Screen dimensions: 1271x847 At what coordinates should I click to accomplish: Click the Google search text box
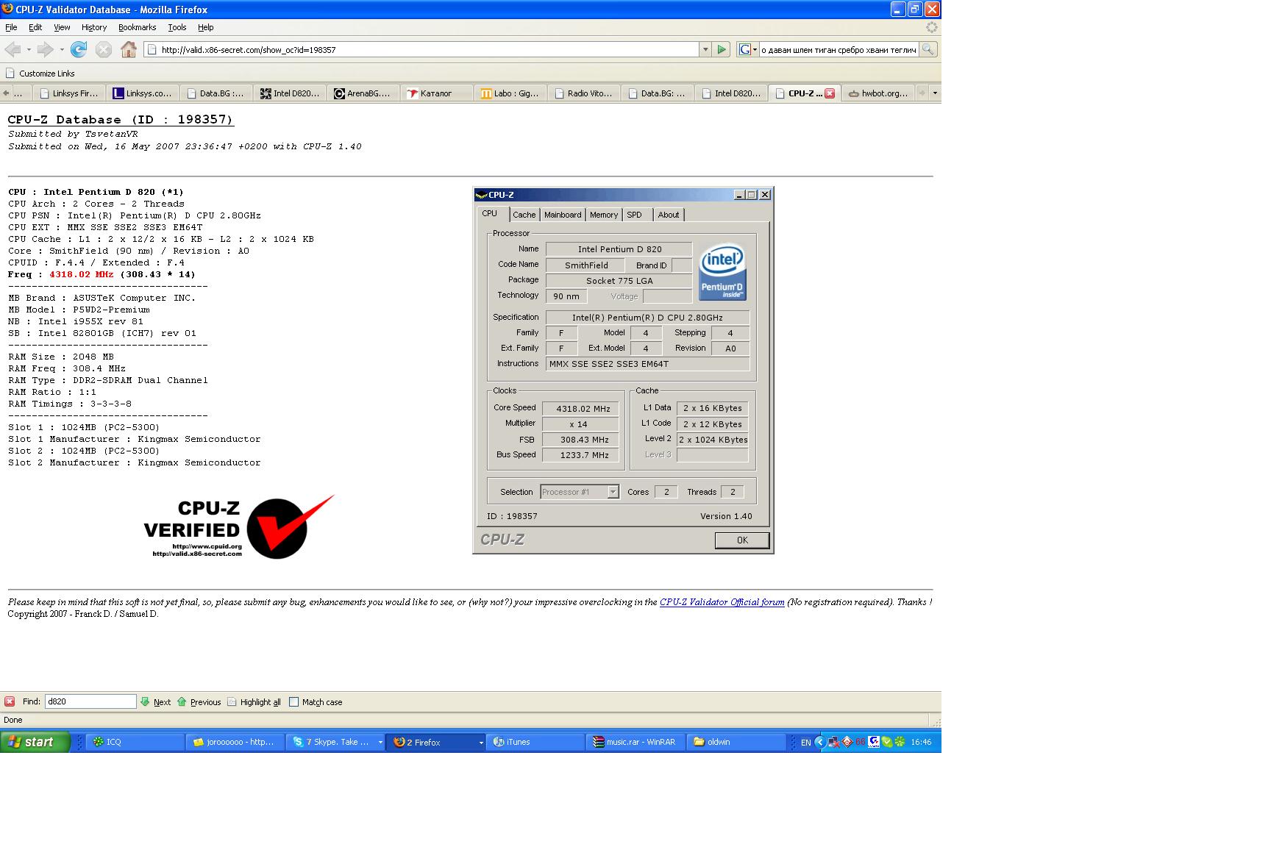click(839, 50)
